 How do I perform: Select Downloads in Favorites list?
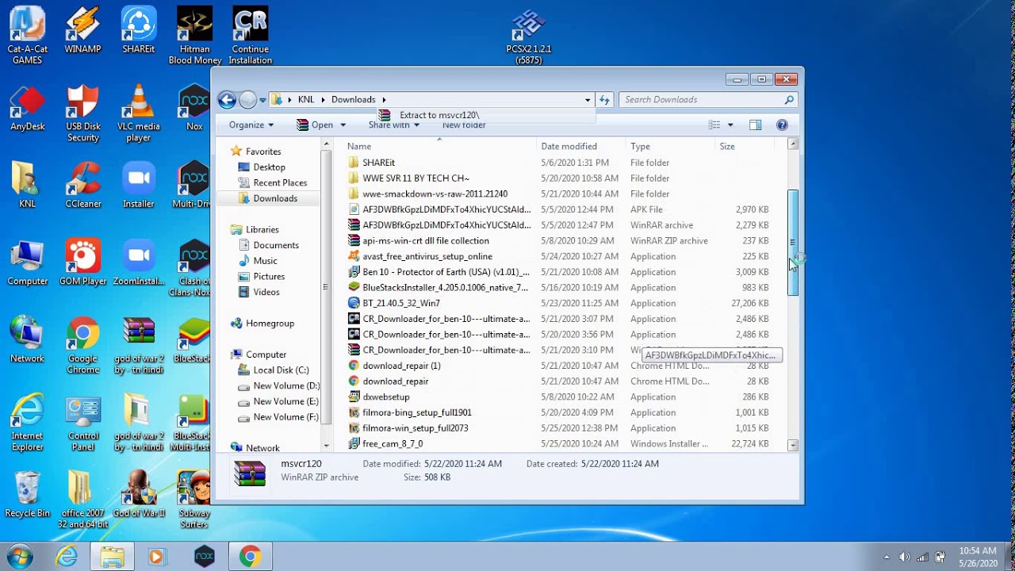[275, 198]
